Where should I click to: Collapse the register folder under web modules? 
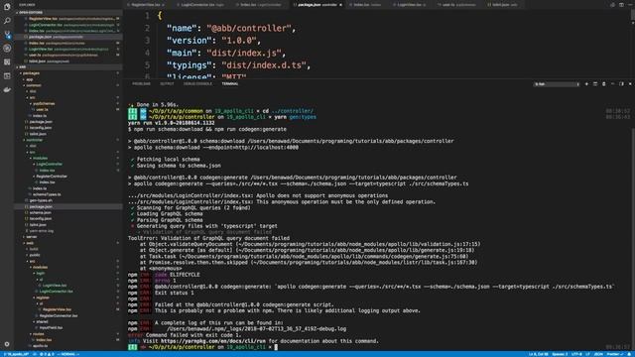coord(43,297)
